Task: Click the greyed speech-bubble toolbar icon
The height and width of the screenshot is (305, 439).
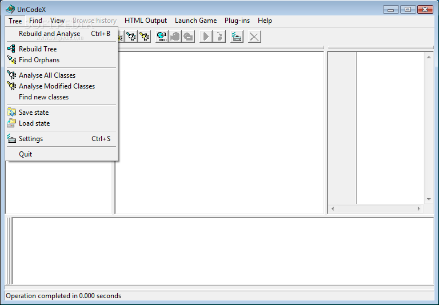Action: (x=189, y=37)
